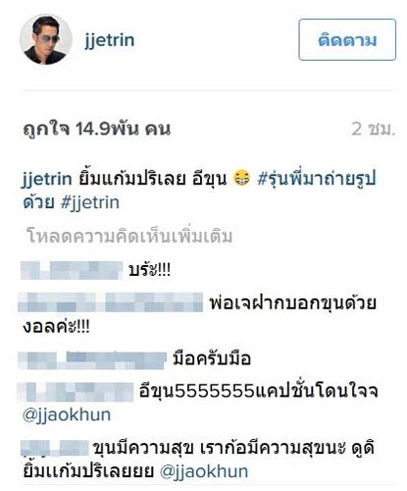Click the blurred username beside บร๊ะ!!!
407x491 pixels.
click(x=72, y=270)
